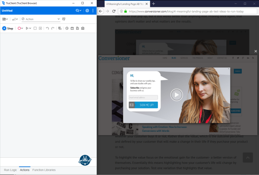This screenshot has width=259, height=175.
Task: Click the camera snapshot icon
Action: click(x=83, y=29)
